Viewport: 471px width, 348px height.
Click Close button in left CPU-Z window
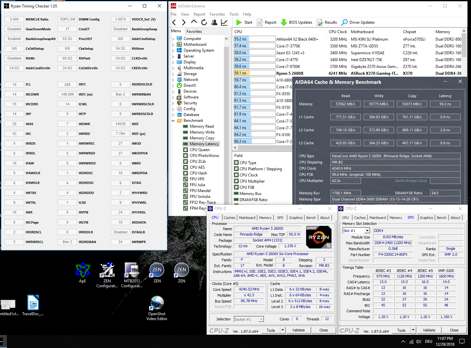point(324,330)
